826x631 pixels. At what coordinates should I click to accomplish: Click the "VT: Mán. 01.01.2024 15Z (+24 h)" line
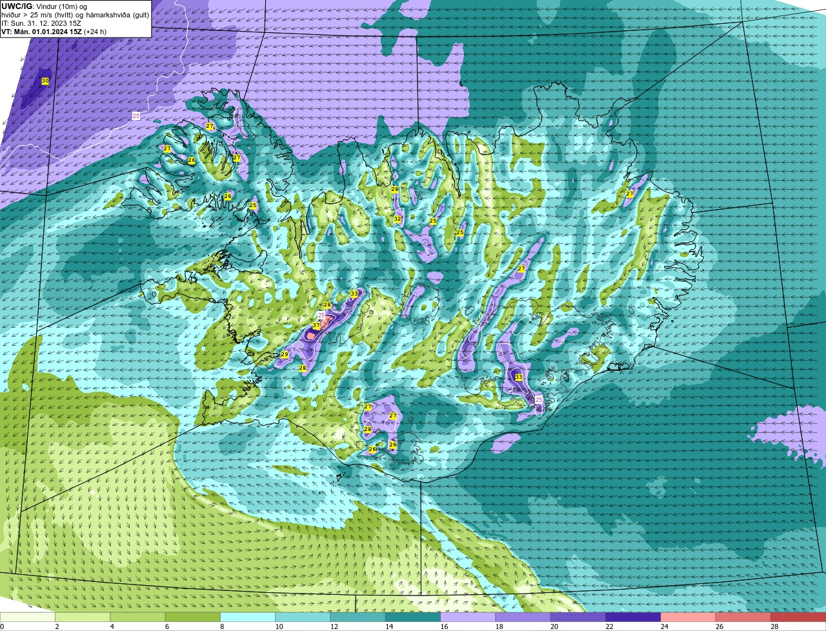(x=54, y=32)
